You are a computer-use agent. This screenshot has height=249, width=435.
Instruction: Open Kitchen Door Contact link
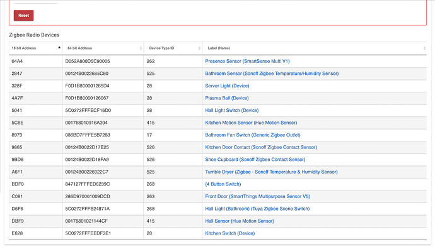coord(261,147)
